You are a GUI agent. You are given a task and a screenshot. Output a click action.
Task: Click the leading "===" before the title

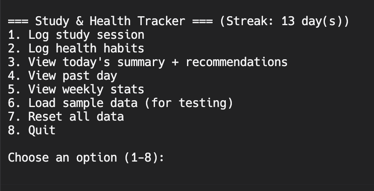pos(18,21)
